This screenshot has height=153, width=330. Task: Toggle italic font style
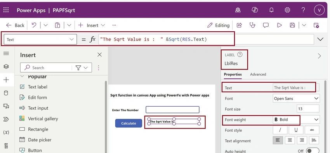click(280, 130)
